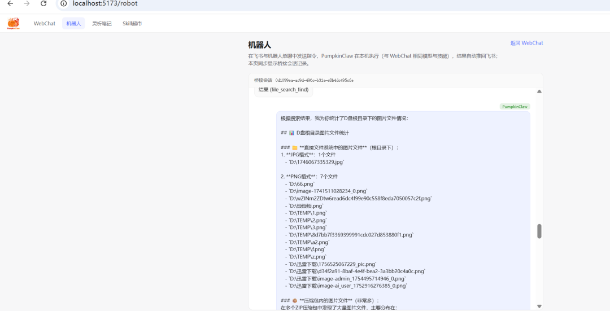The width and height of the screenshot is (610, 311).
Task: Click the bridge session ID text
Action: [x=315, y=81]
